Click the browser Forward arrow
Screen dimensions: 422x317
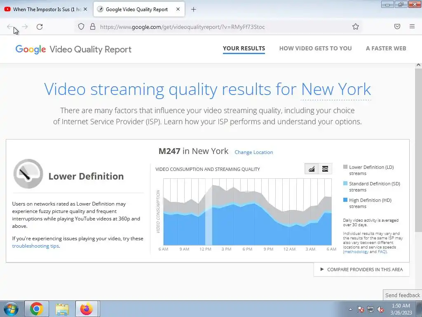pos(25,27)
